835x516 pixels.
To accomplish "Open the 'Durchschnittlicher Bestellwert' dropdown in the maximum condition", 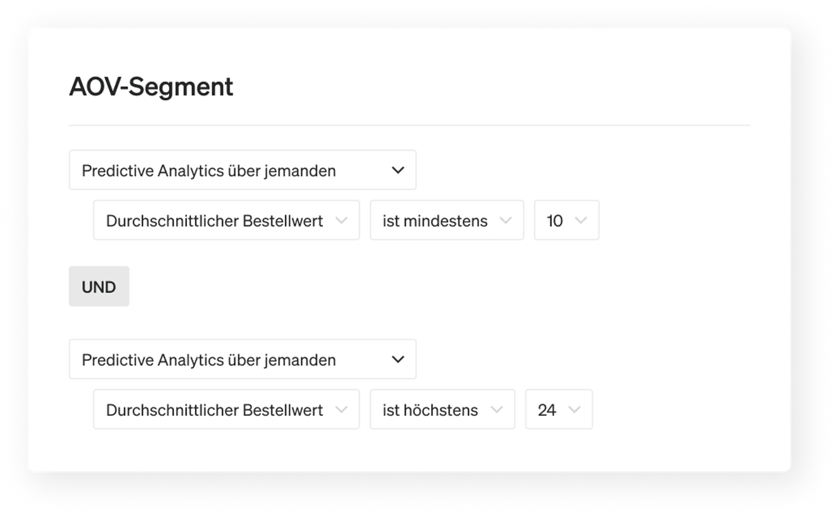I will [227, 410].
